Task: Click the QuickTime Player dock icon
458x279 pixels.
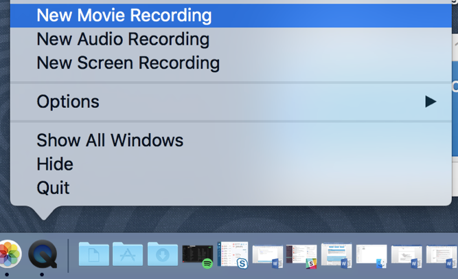Action: click(43, 254)
